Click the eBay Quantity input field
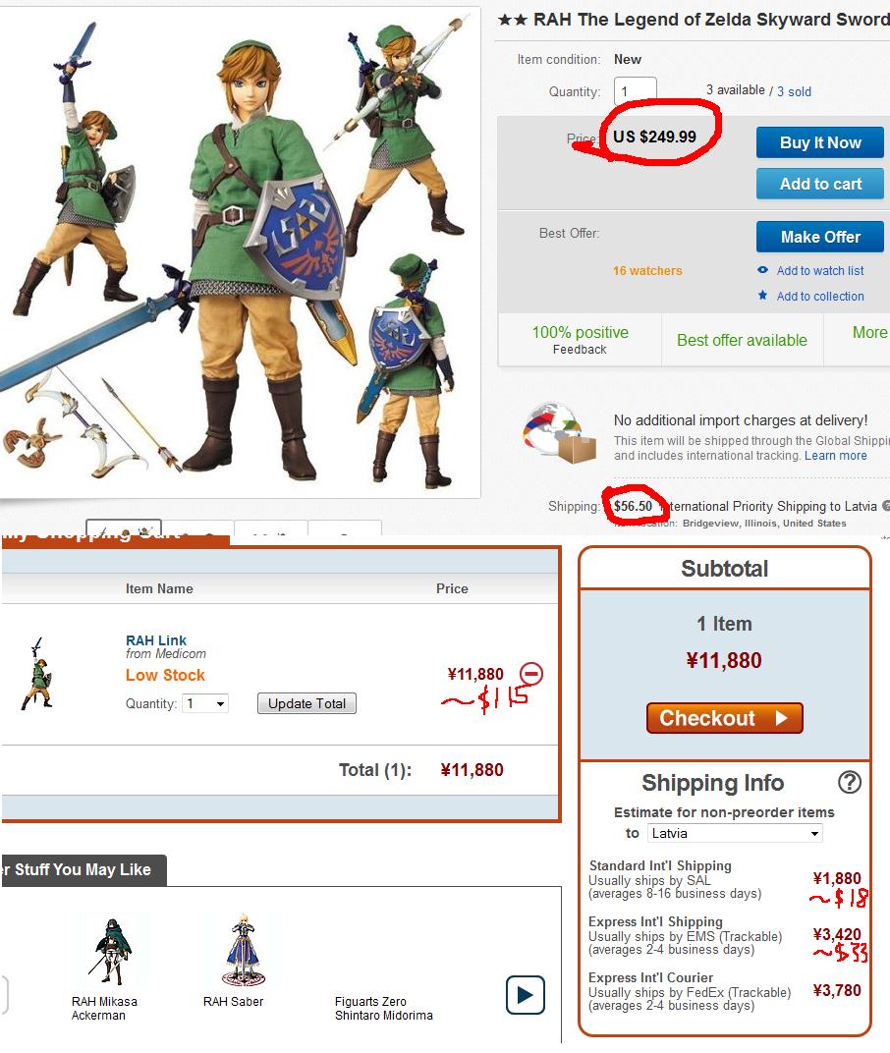 coord(635,91)
